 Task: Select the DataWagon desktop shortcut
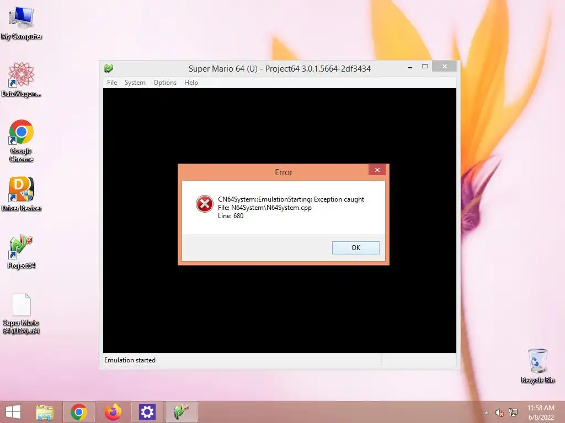[x=22, y=79]
